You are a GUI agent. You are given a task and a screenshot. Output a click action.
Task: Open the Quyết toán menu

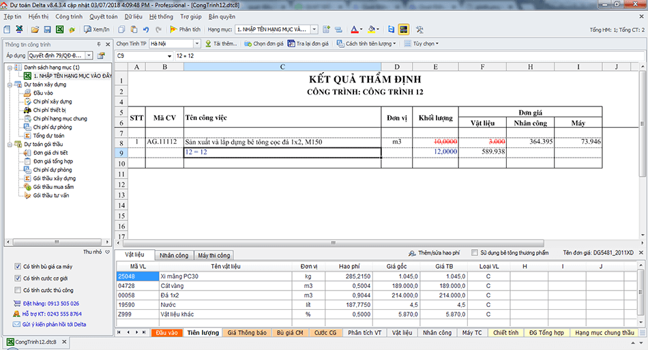(x=103, y=16)
